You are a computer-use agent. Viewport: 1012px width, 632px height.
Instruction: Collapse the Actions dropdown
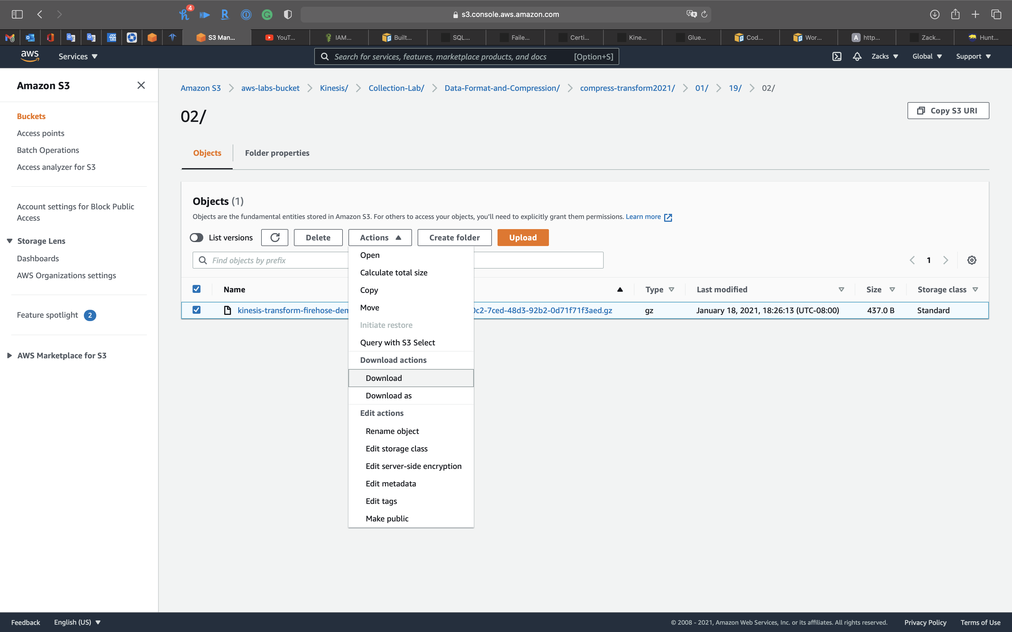(380, 237)
